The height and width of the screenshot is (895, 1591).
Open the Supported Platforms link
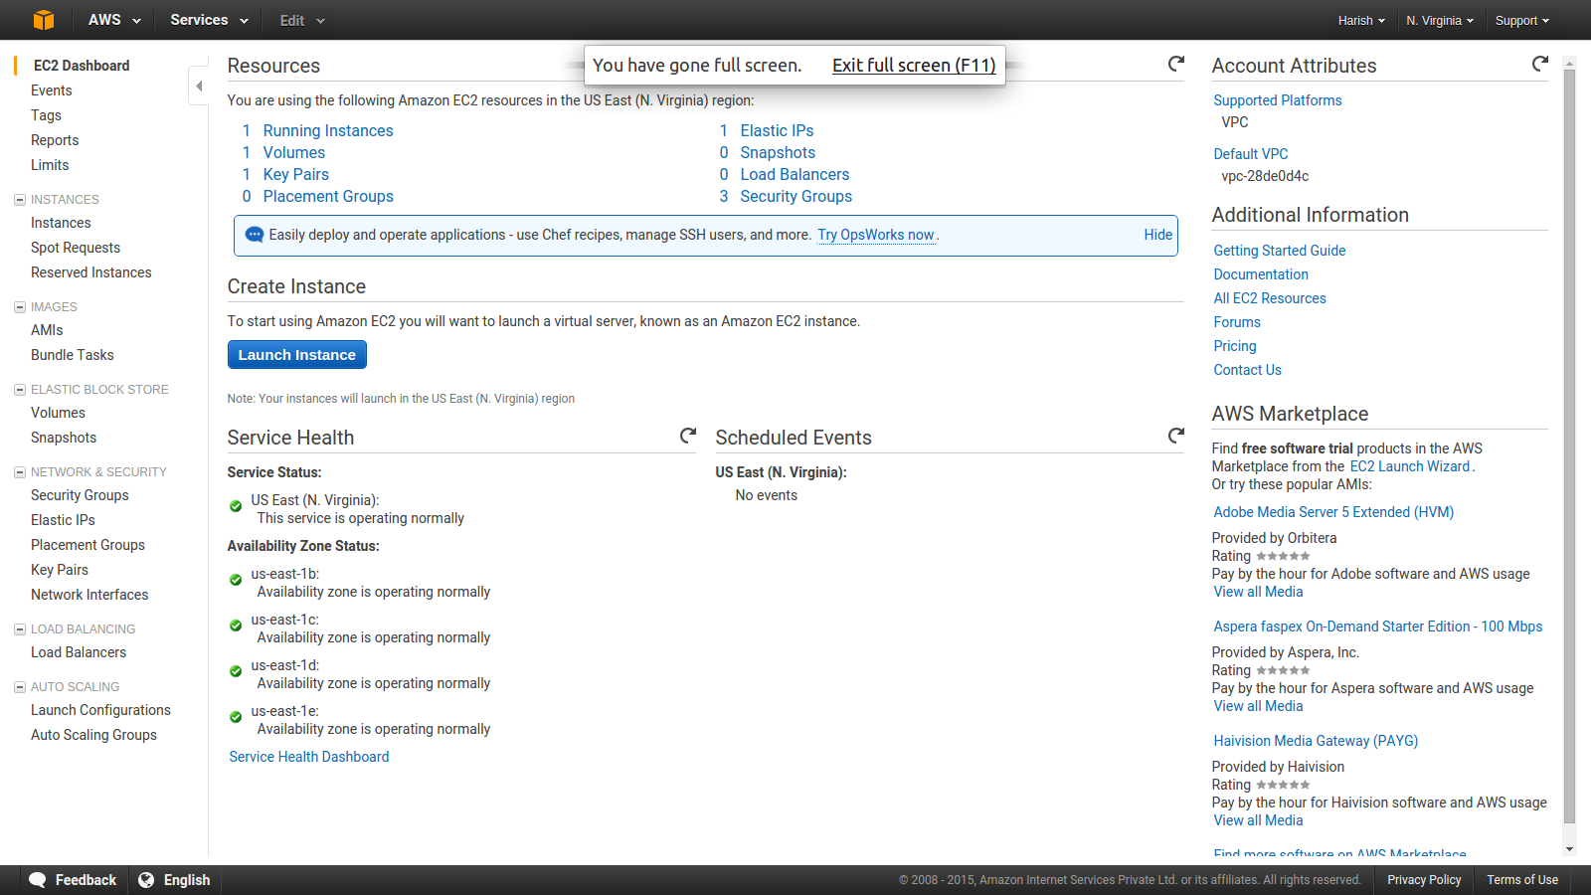(x=1278, y=100)
